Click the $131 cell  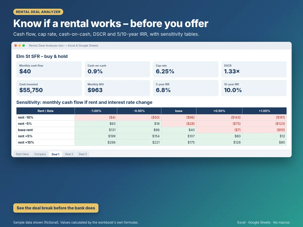tap(96, 130)
